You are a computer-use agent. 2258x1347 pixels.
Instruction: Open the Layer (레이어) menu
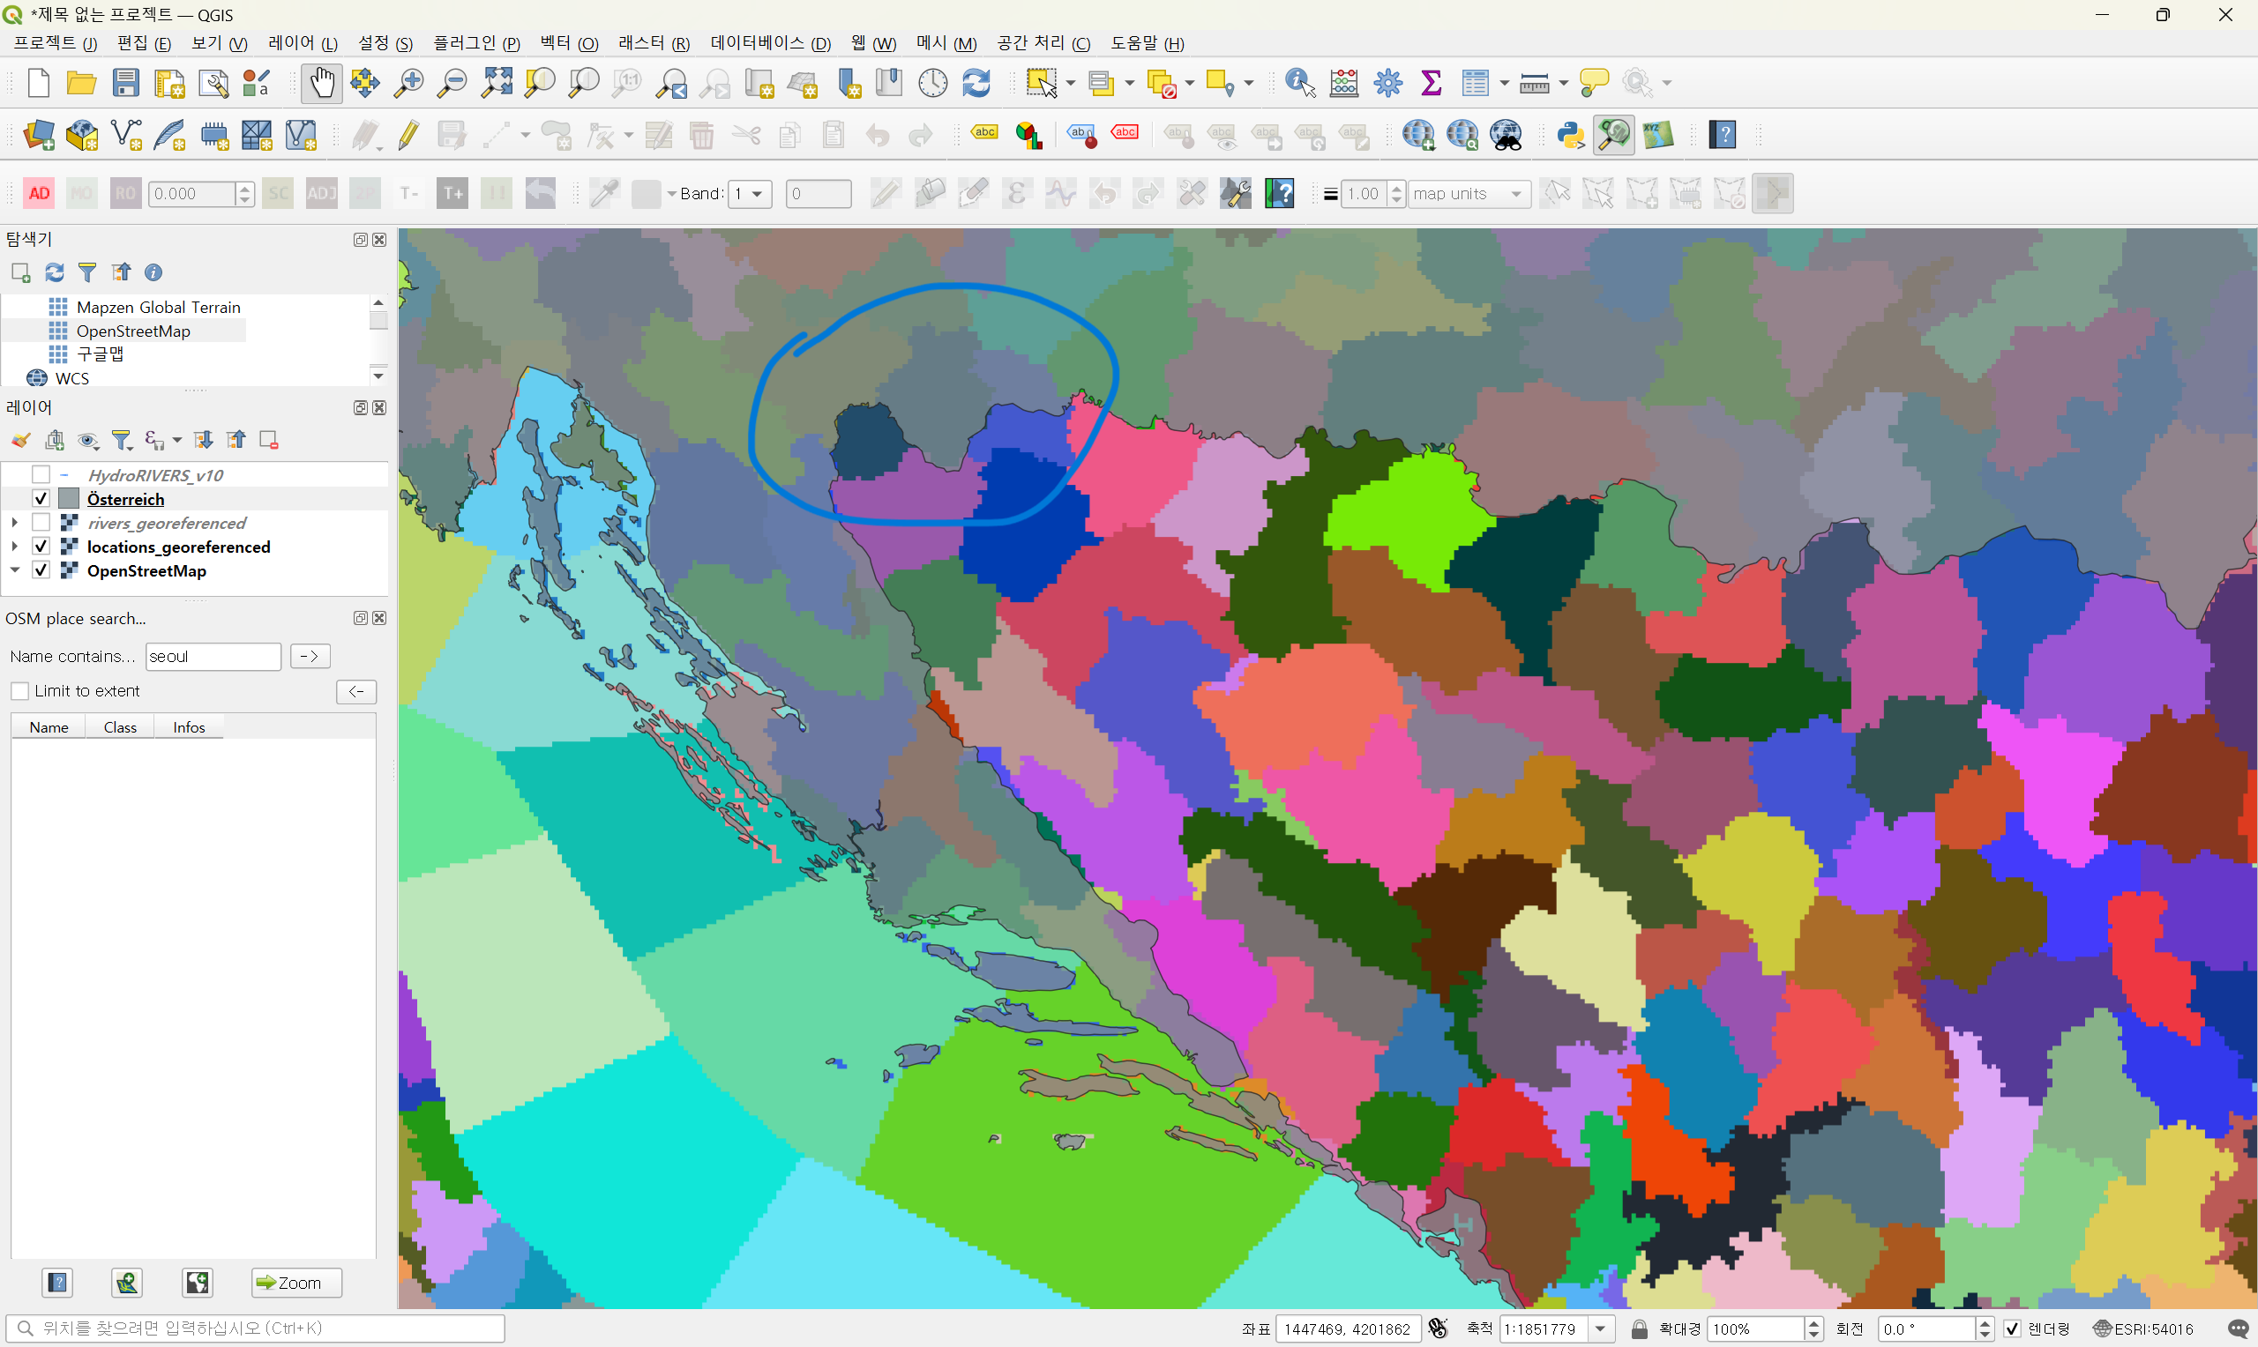pyautogui.click(x=303, y=42)
